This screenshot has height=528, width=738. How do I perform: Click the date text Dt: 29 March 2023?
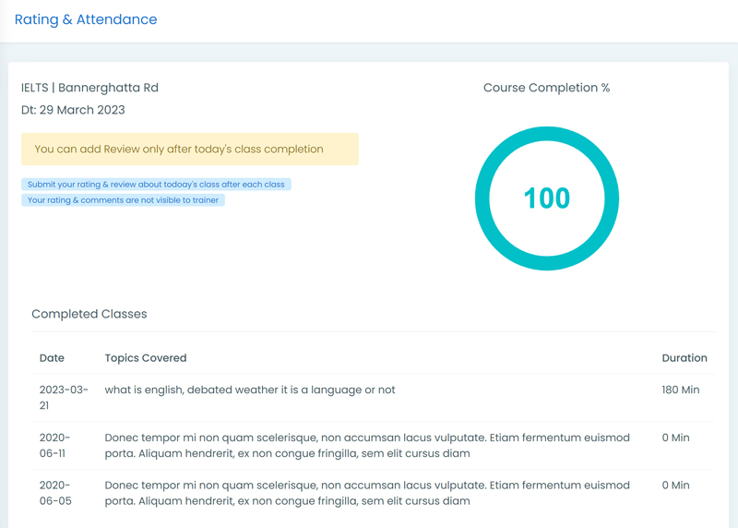coord(73,110)
